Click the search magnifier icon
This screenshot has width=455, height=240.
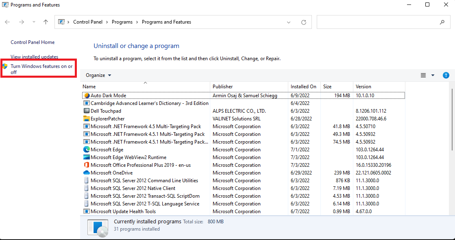point(442,22)
